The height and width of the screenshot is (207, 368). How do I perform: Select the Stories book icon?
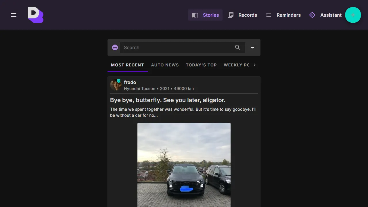point(195,15)
